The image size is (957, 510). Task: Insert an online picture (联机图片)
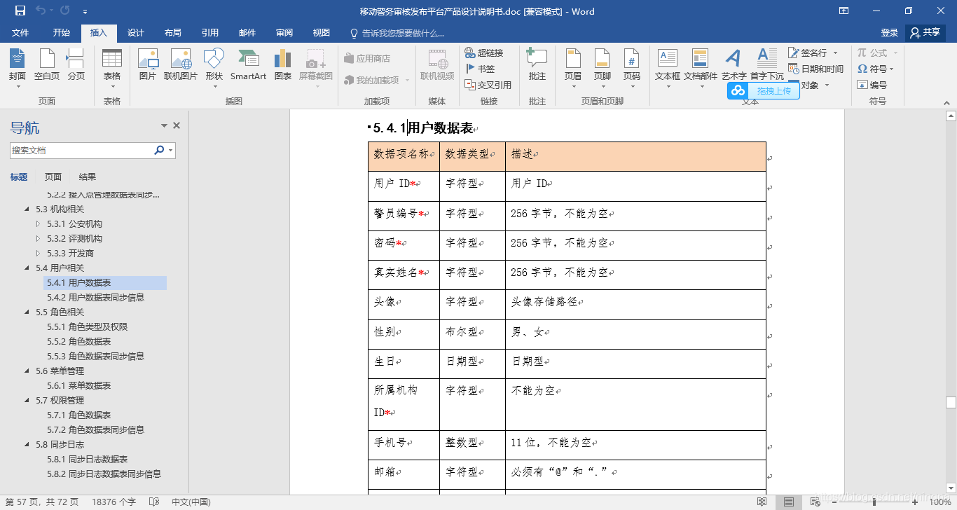(181, 64)
